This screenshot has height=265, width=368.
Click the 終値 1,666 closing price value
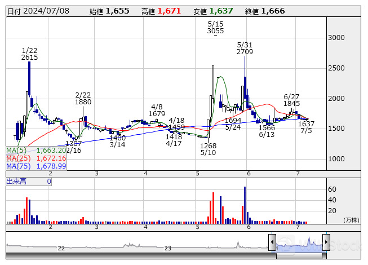tap(265, 11)
